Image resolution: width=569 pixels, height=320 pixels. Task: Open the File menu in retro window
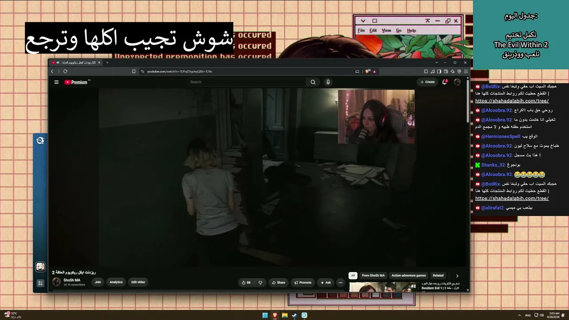pyautogui.click(x=361, y=31)
